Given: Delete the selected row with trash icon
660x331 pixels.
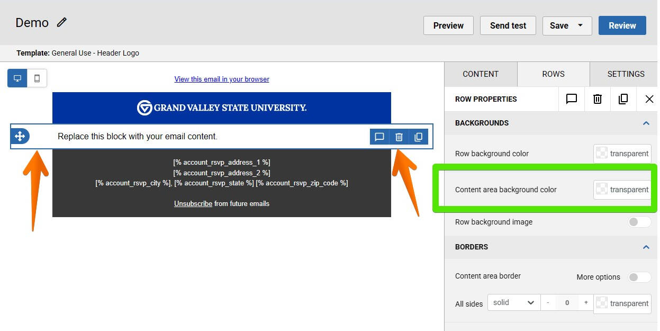Looking at the screenshot, I should pos(399,137).
